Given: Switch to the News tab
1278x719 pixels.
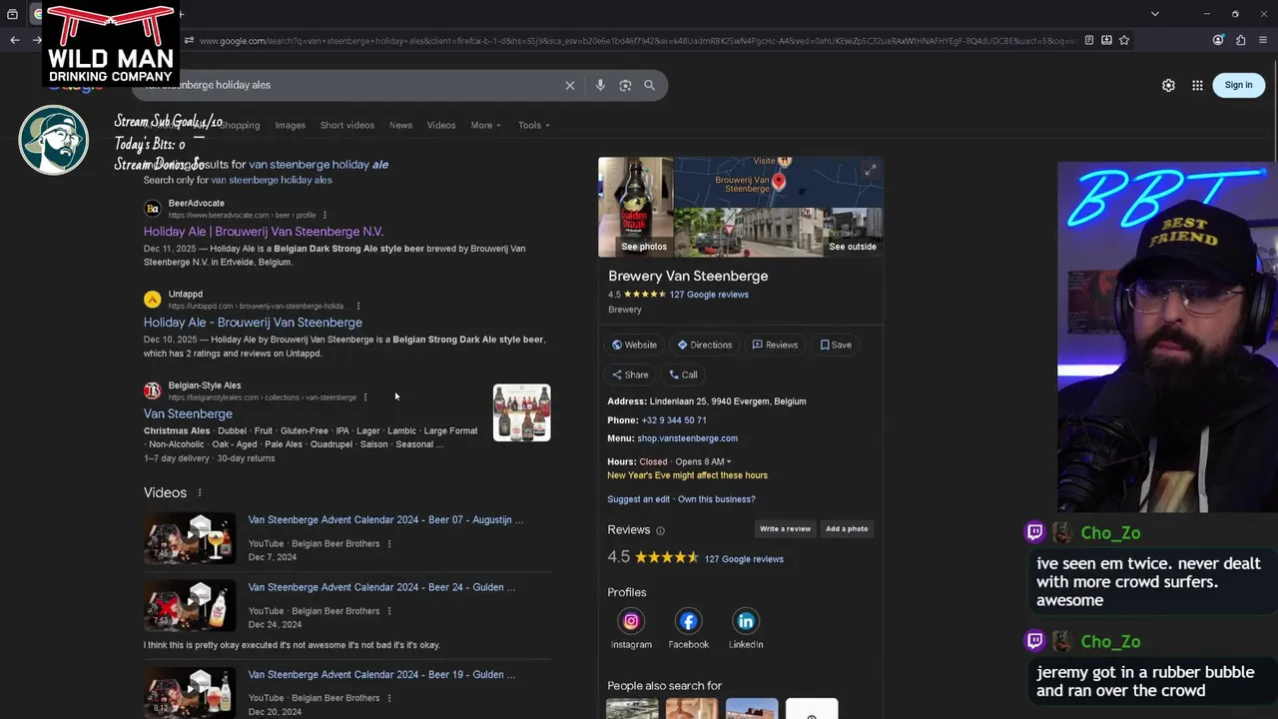Looking at the screenshot, I should pos(400,125).
